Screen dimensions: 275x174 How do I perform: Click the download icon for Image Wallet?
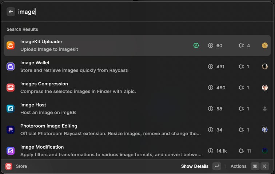coord(211,66)
